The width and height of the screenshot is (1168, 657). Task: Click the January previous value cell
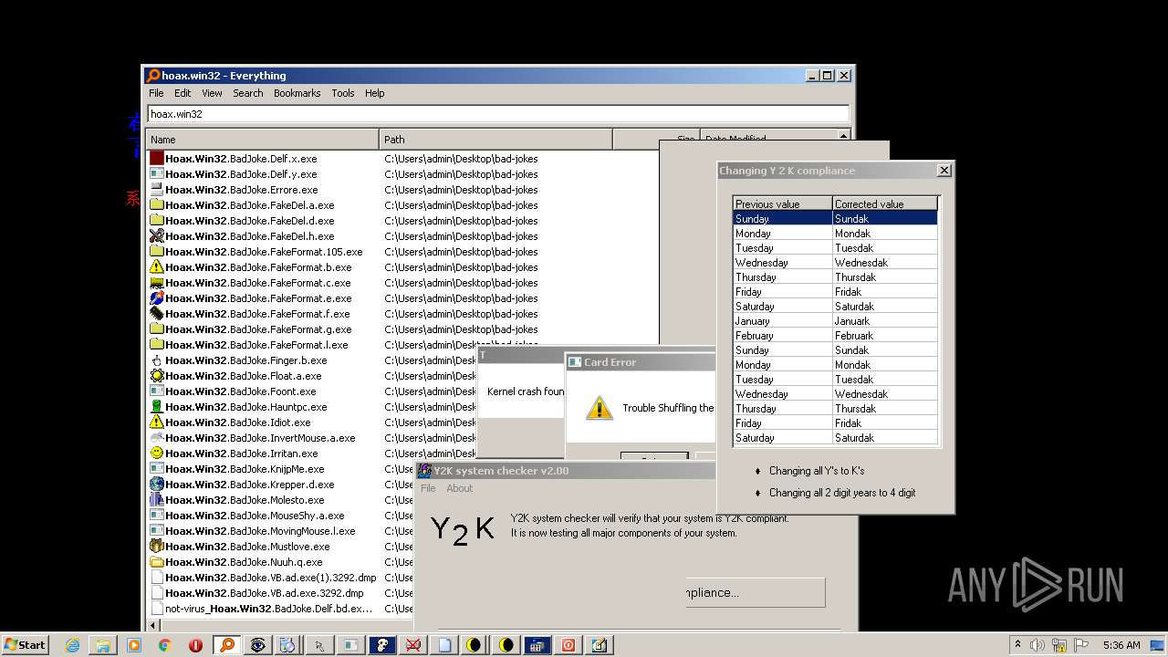[782, 321]
